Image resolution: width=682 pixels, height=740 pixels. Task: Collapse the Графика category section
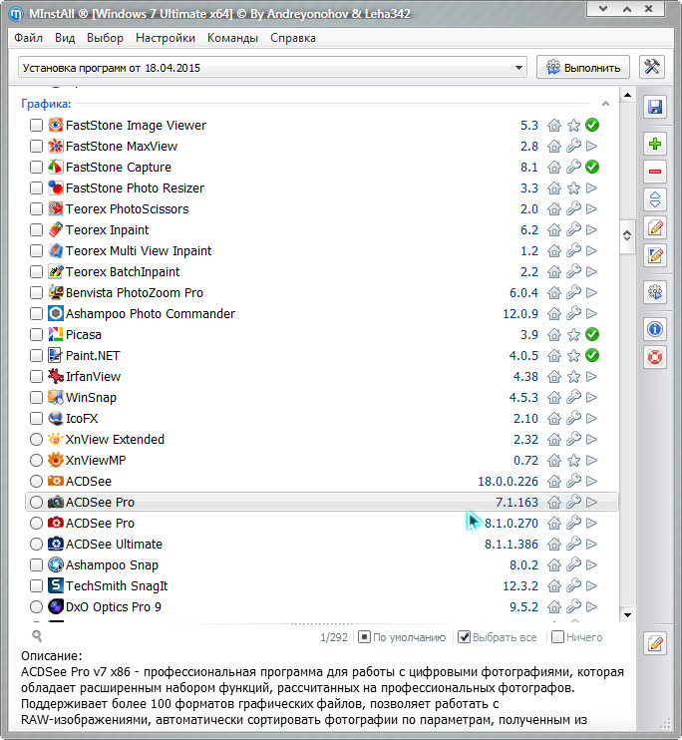[605, 104]
